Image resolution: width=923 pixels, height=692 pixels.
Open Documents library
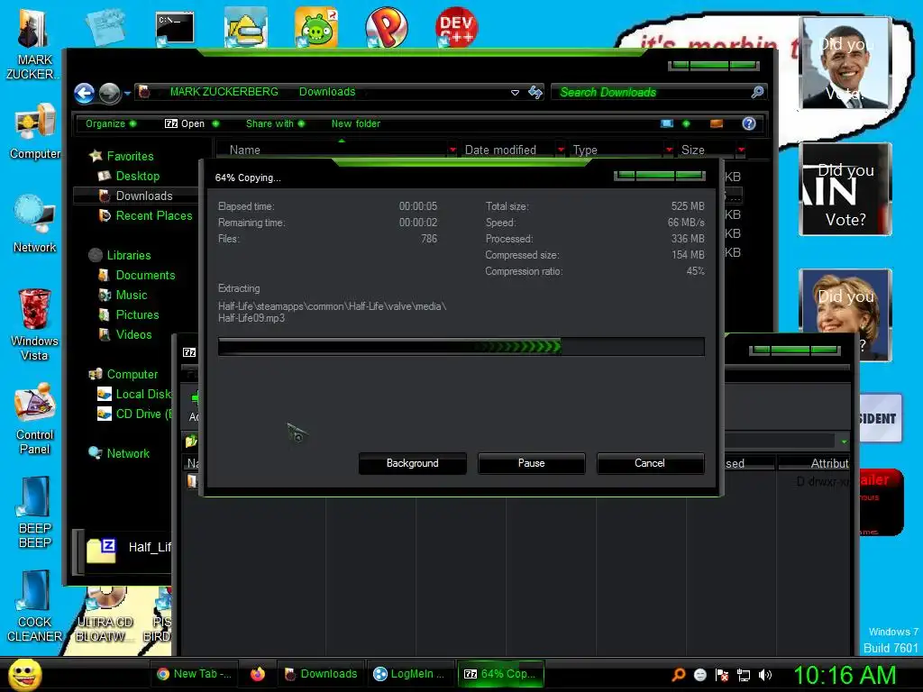coord(145,276)
